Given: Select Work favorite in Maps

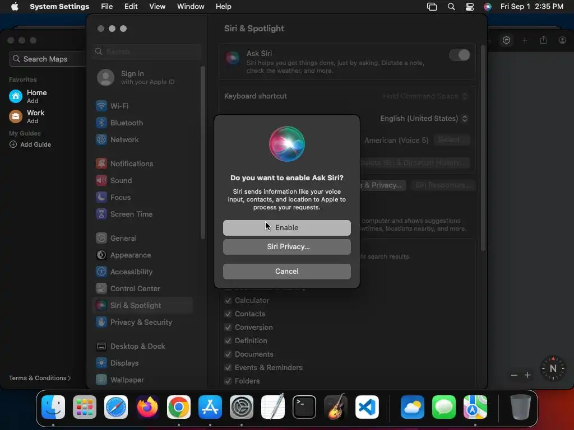Looking at the screenshot, I should 27,116.
